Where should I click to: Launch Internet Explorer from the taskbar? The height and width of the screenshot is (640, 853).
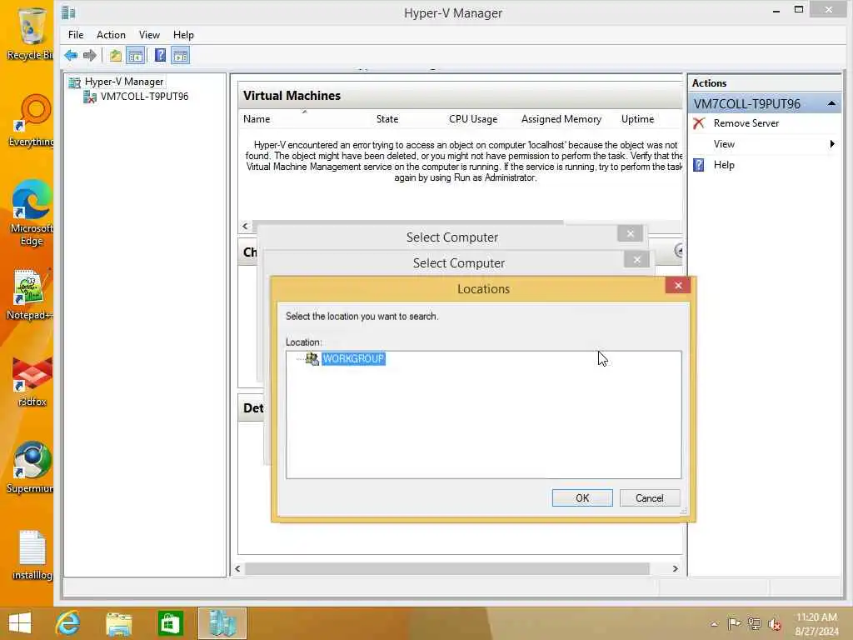click(x=68, y=623)
